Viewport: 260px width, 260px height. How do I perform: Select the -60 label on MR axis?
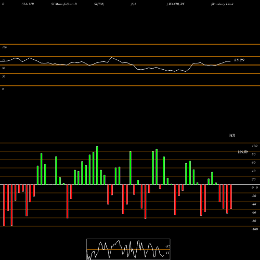click(254, 213)
